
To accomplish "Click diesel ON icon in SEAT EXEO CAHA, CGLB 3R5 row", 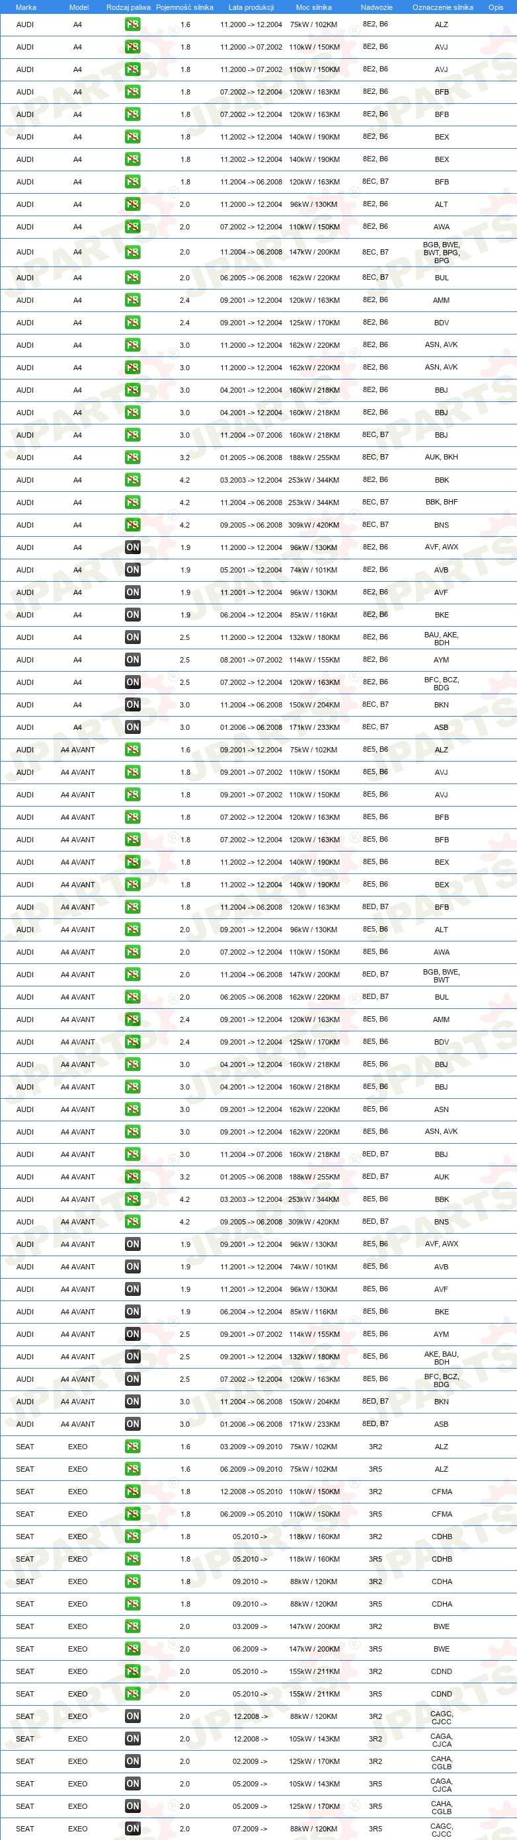I will [133, 1806].
